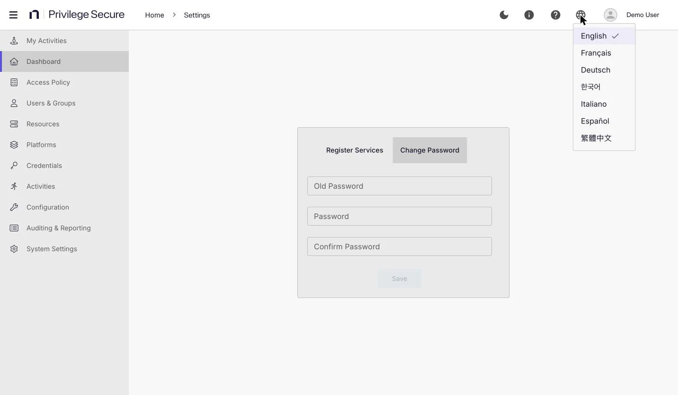Click the Settings breadcrumb
Image resolution: width=678 pixels, height=395 pixels.
pyautogui.click(x=197, y=15)
